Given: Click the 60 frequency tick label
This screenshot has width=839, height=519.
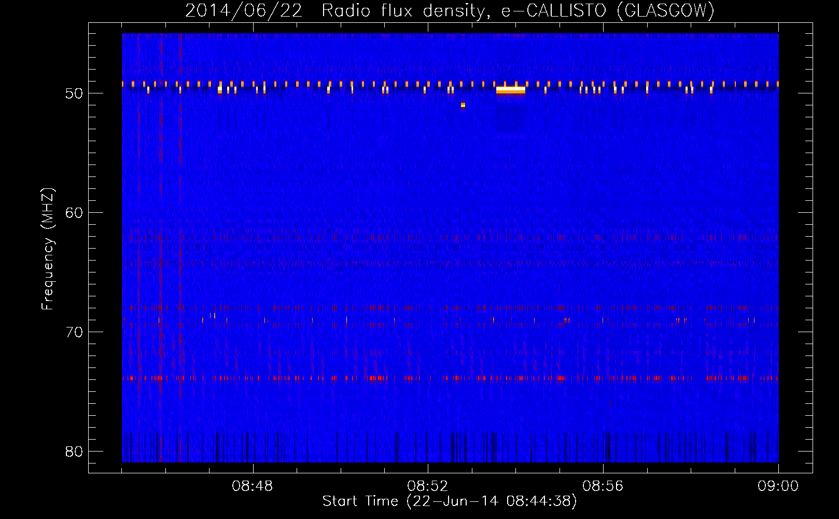Looking at the screenshot, I should coord(74,213).
